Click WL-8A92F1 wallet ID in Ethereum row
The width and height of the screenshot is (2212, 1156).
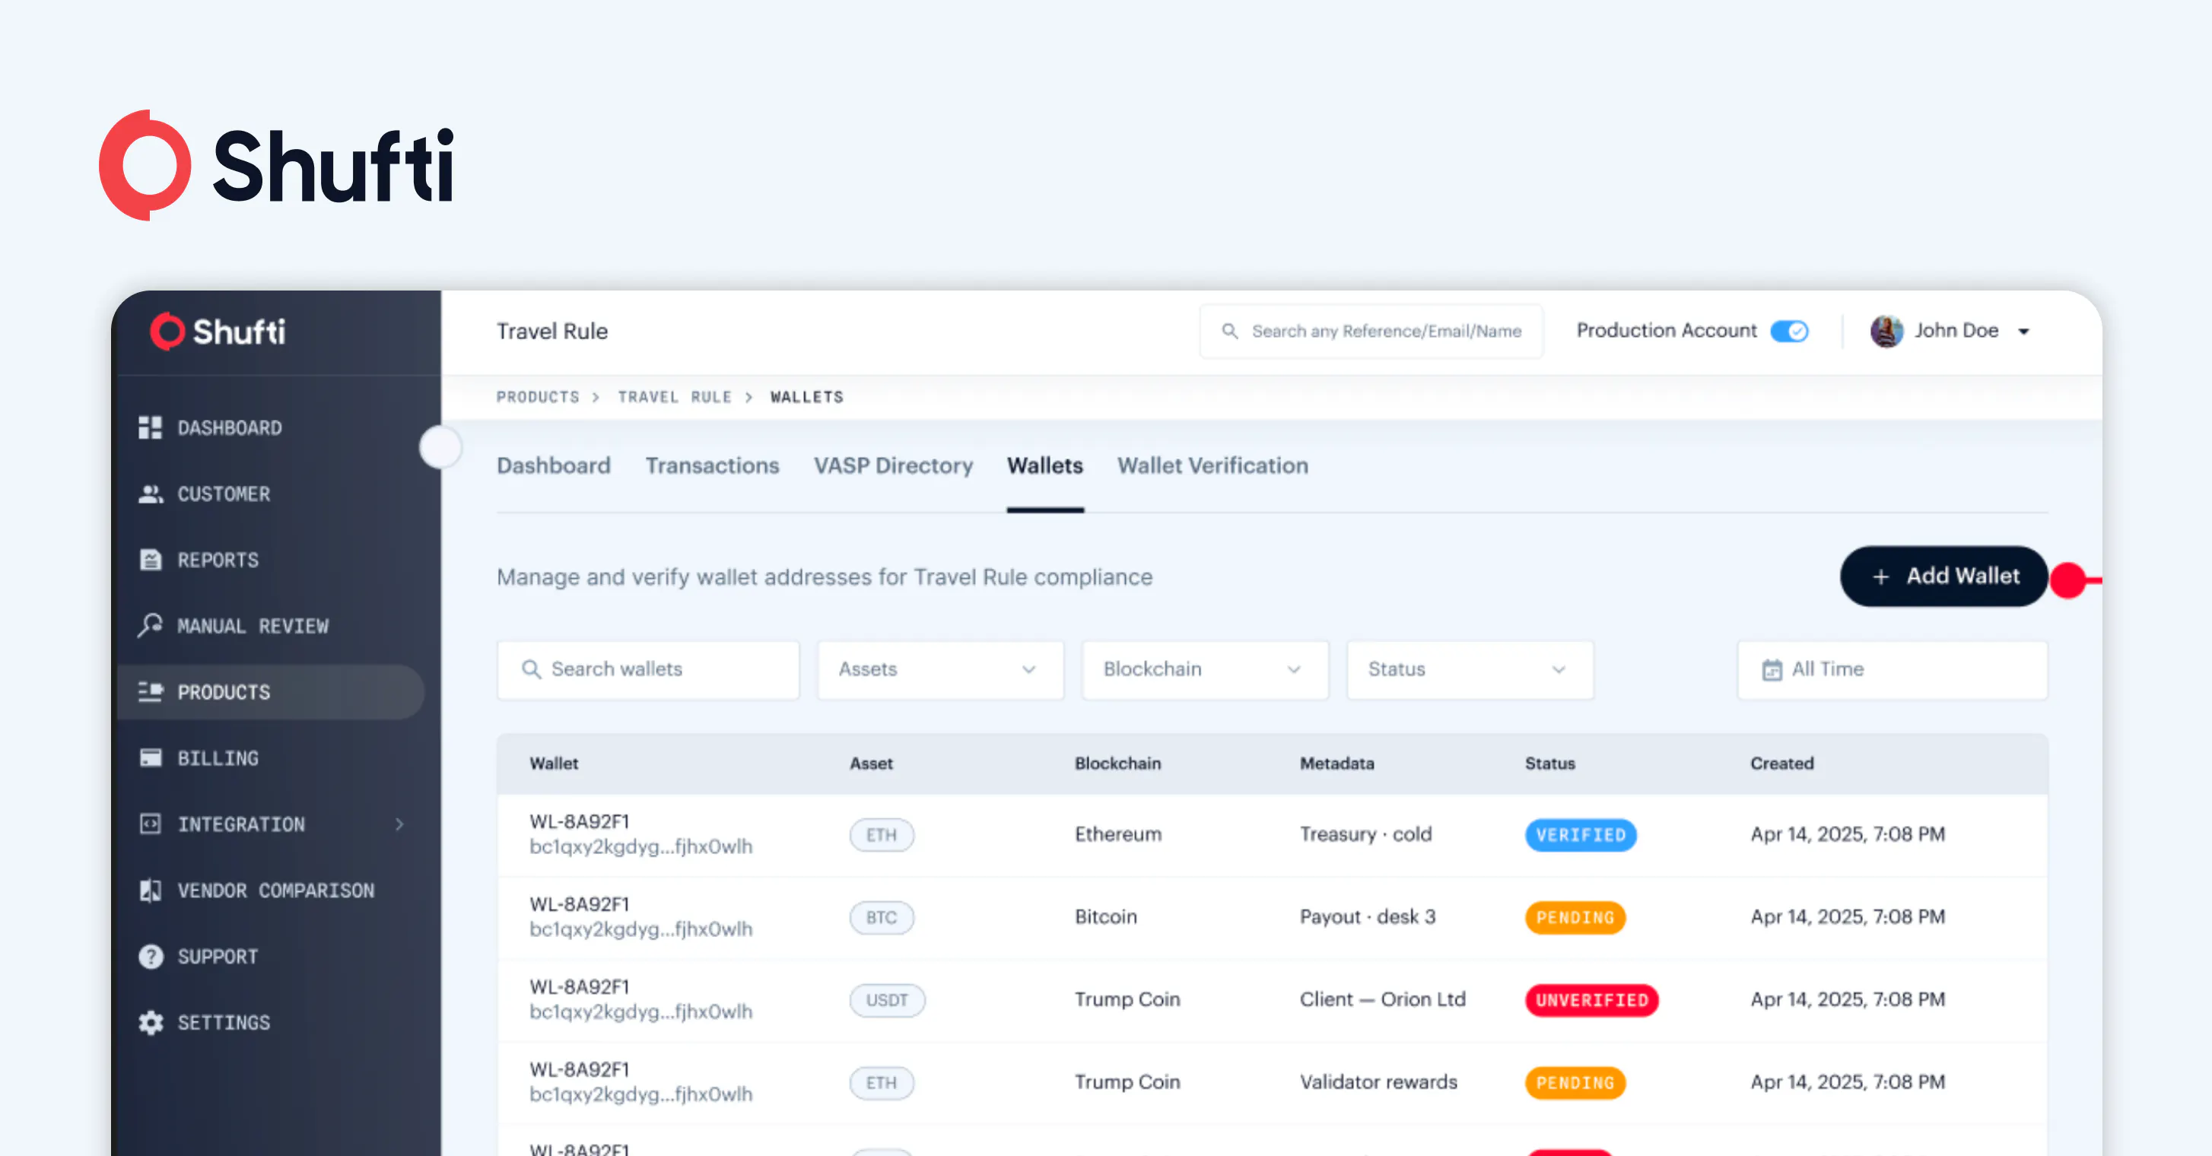point(580,822)
